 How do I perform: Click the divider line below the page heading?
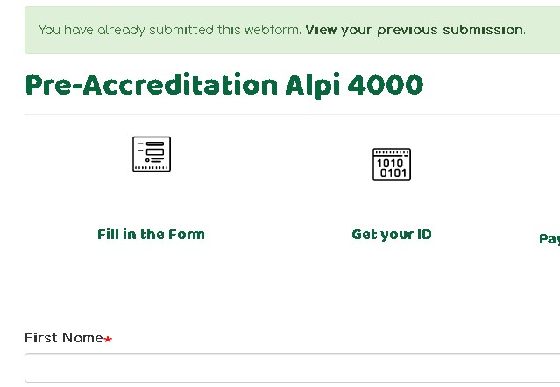point(289,114)
